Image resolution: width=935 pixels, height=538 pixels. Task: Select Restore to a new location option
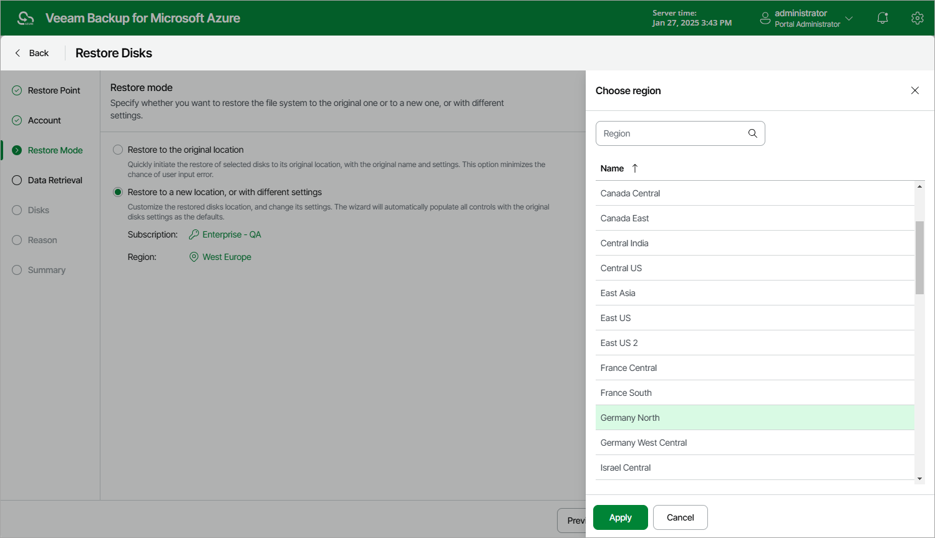pyautogui.click(x=117, y=192)
